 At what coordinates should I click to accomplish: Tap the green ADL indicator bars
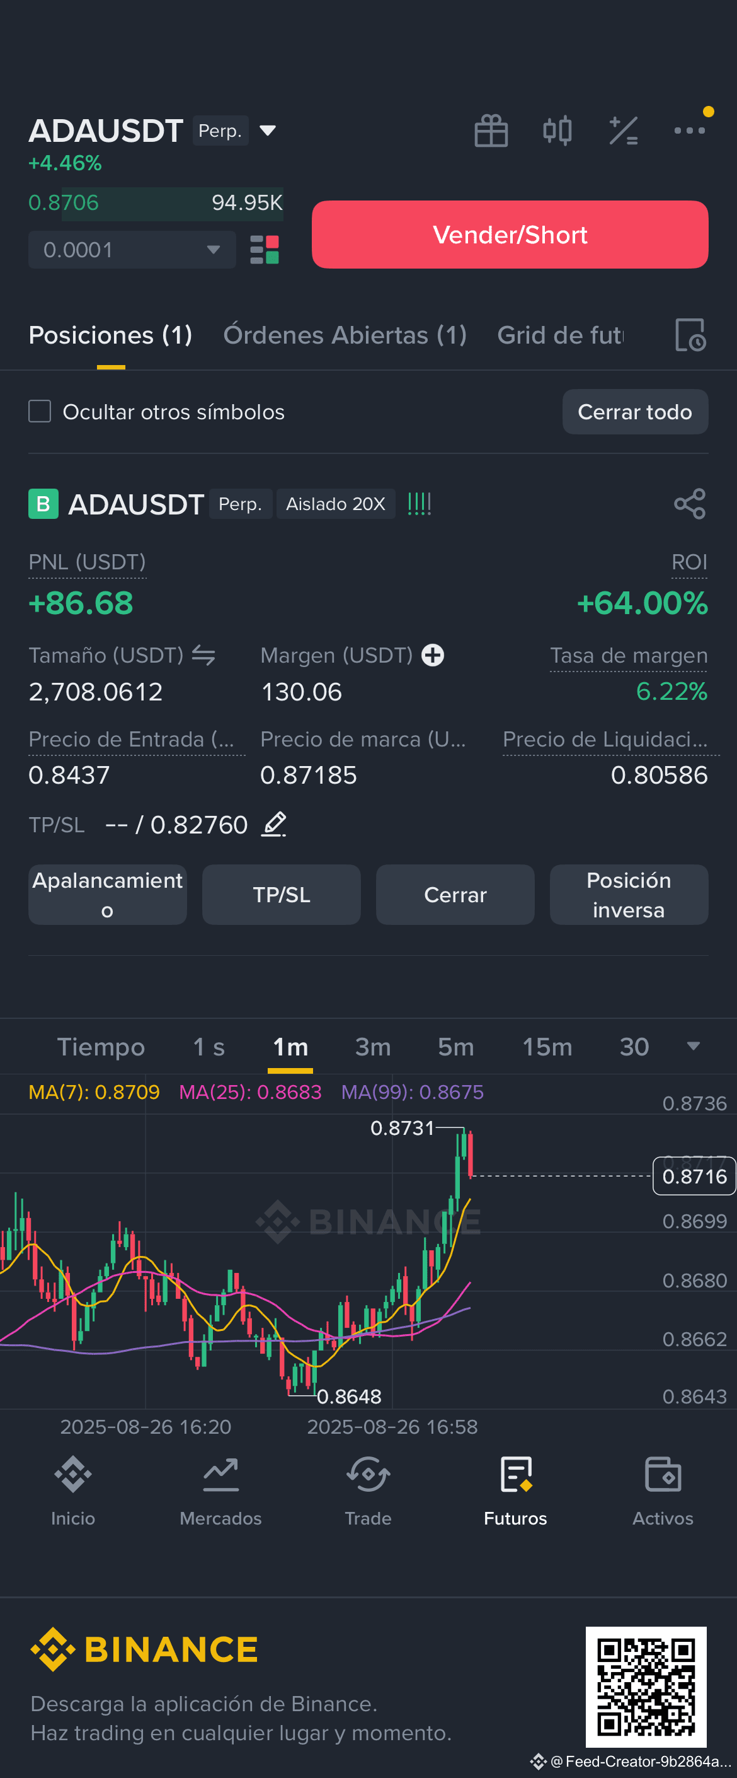click(x=419, y=504)
